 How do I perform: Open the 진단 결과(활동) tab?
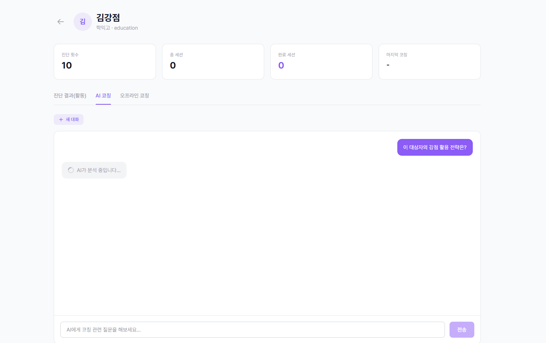70,96
